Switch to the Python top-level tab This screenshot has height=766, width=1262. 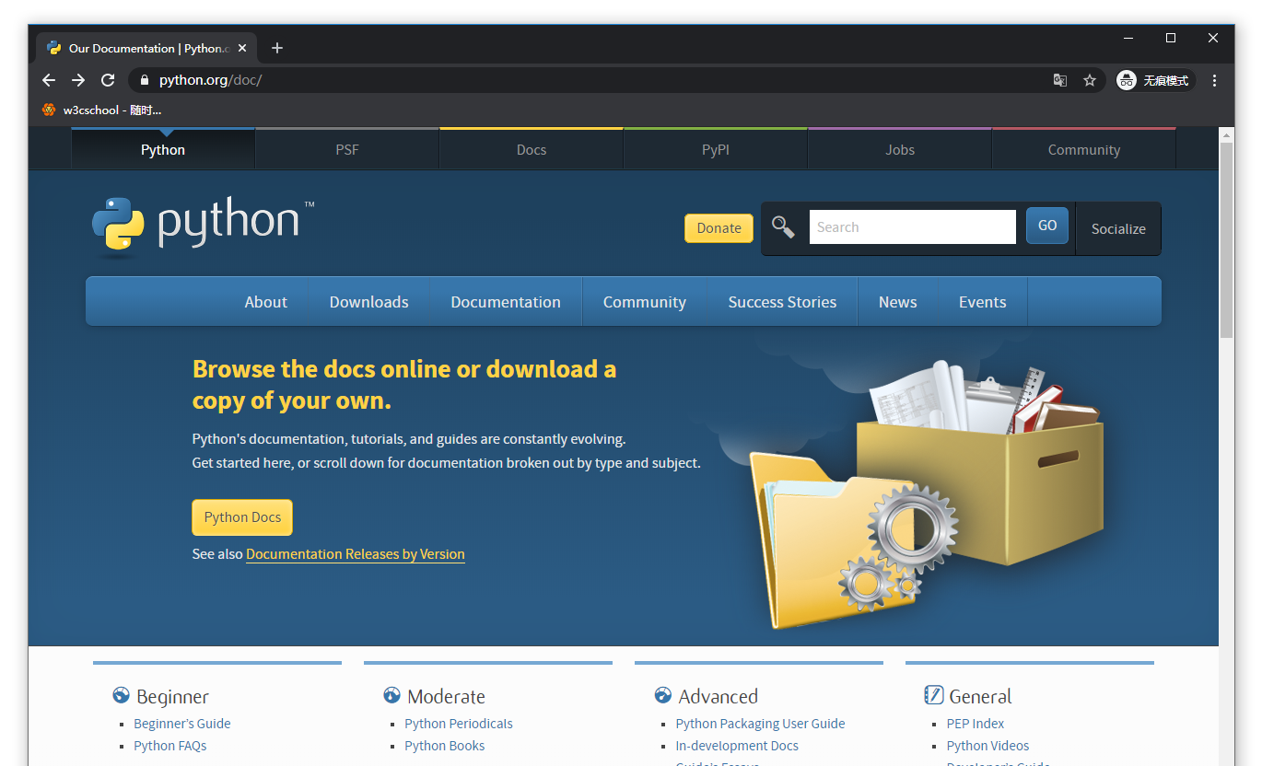coord(163,149)
